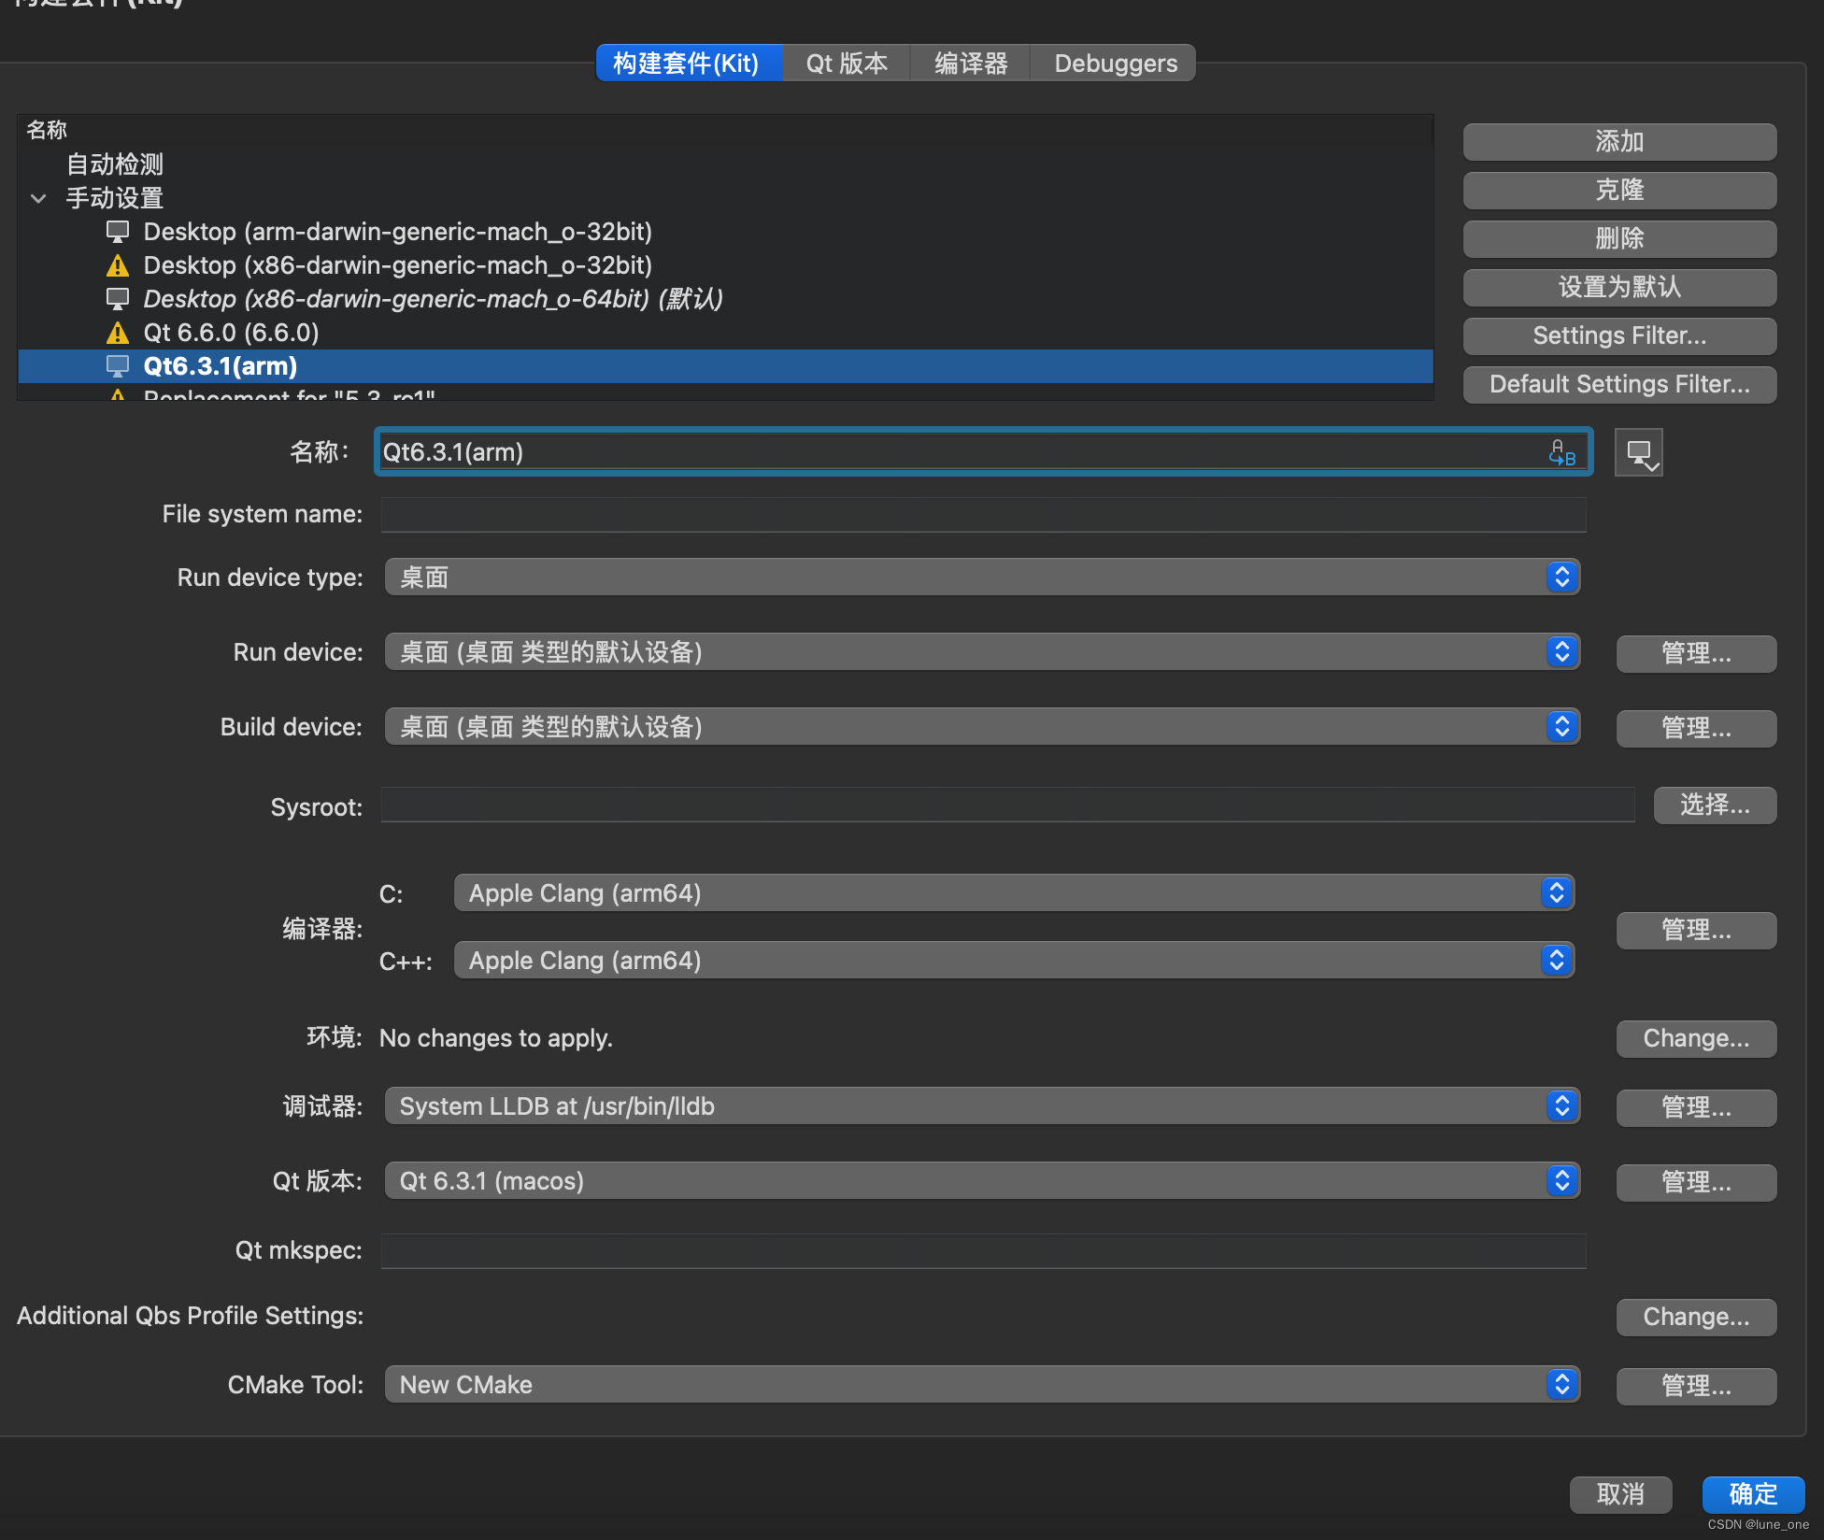Switch to the Qt 版本 tab
This screenshot has width=1824, height=1540.
846,63
